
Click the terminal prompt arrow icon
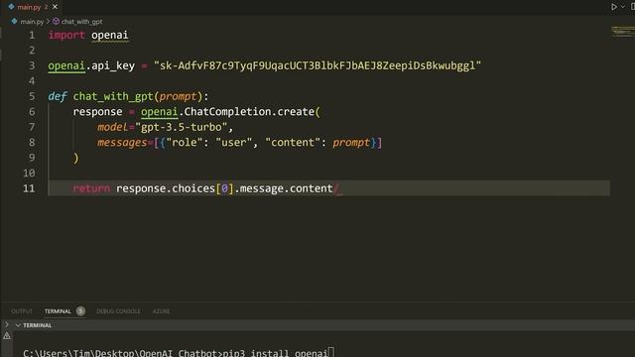click(7, 324)
